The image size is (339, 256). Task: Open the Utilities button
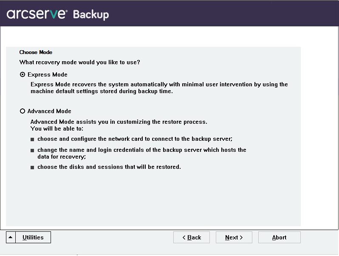[33, 237]
